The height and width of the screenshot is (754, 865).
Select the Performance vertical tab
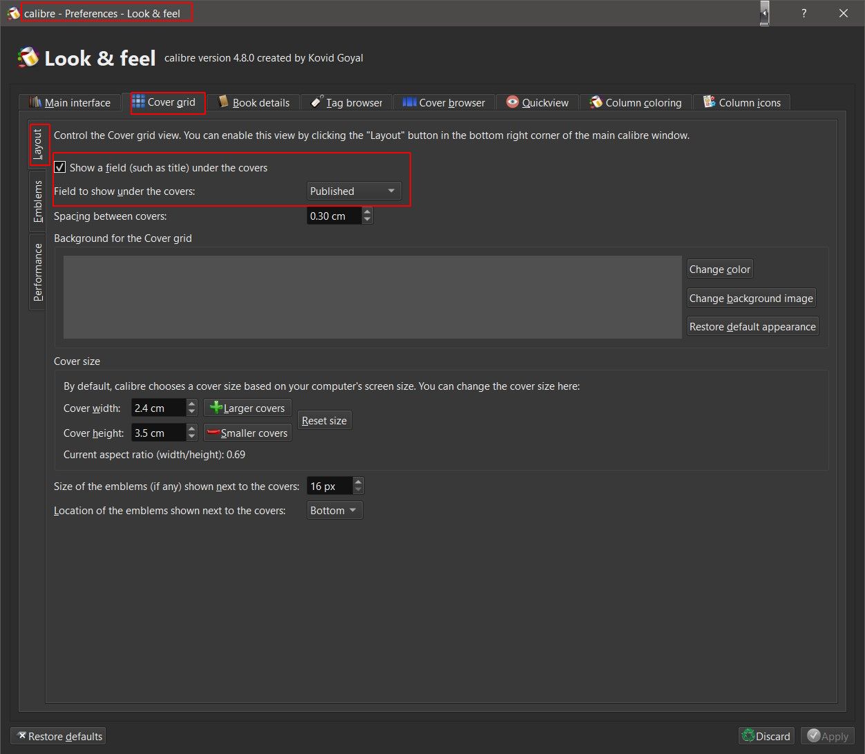pos(38,272)
